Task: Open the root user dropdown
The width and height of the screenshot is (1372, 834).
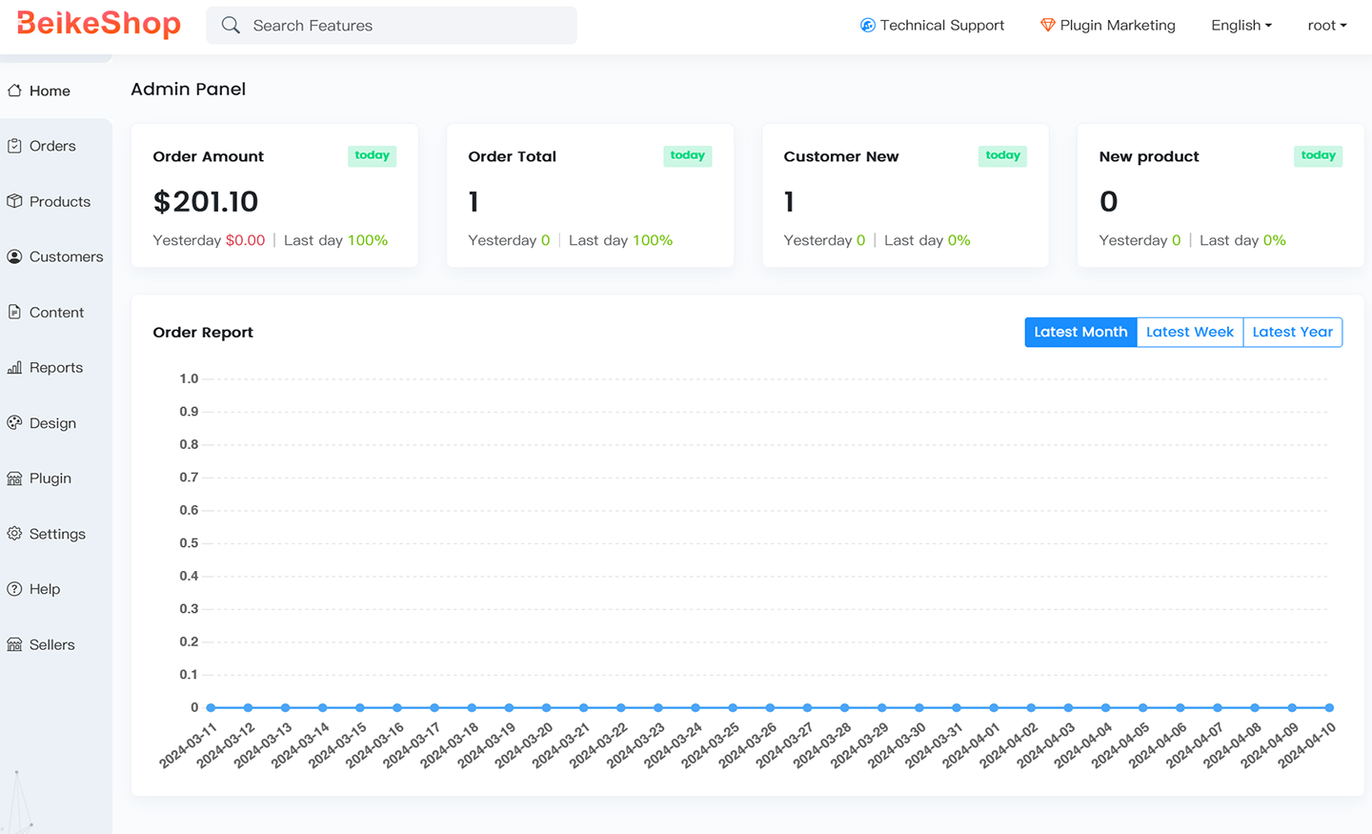Action: pyautogui.click(x=1327, y=25)
